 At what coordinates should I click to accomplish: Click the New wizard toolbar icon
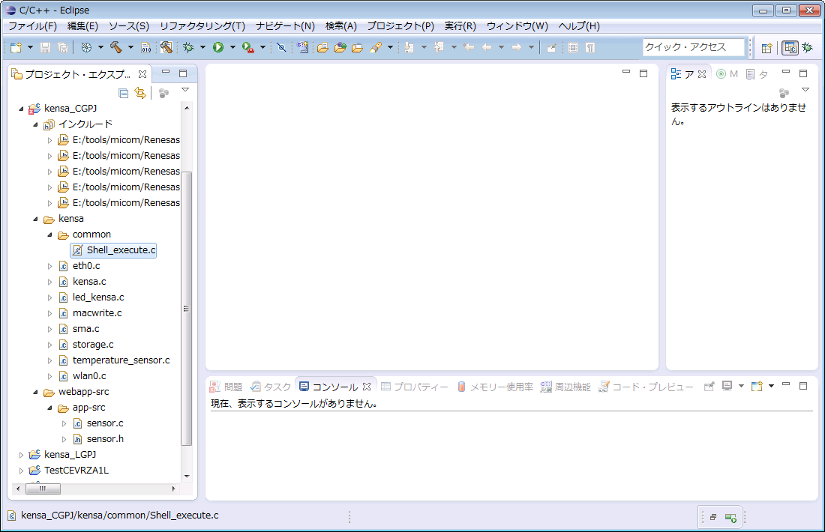tap(16, 47)
